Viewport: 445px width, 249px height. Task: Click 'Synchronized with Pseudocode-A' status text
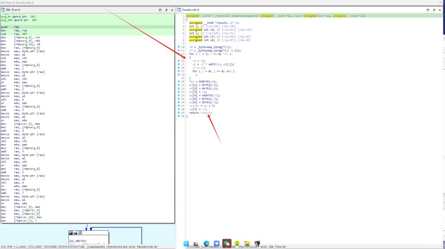pos(132,247)
